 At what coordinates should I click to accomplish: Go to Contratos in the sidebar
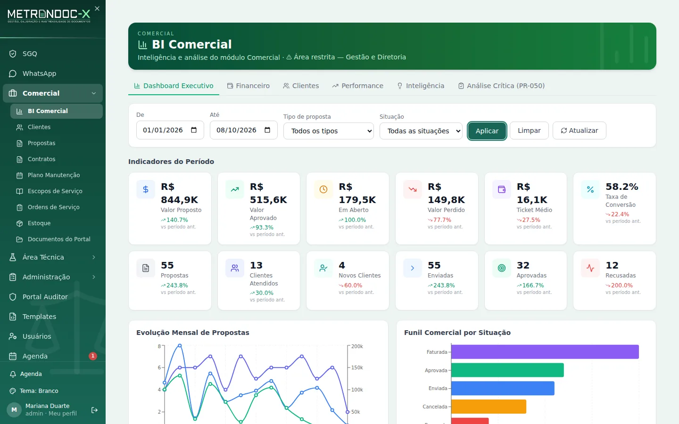[57, 159]
